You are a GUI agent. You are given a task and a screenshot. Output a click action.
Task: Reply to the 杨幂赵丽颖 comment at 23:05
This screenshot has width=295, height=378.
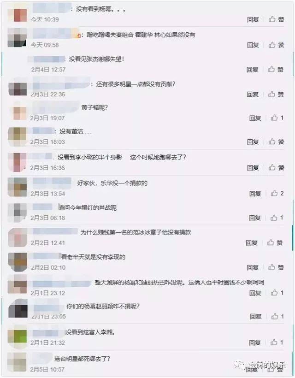(255, 316)
